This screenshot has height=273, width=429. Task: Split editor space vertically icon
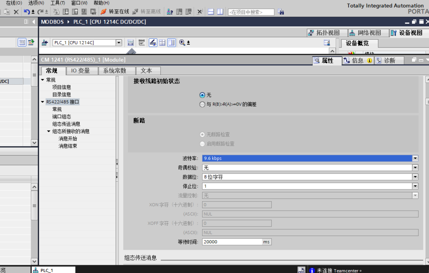tap(220, 12)
